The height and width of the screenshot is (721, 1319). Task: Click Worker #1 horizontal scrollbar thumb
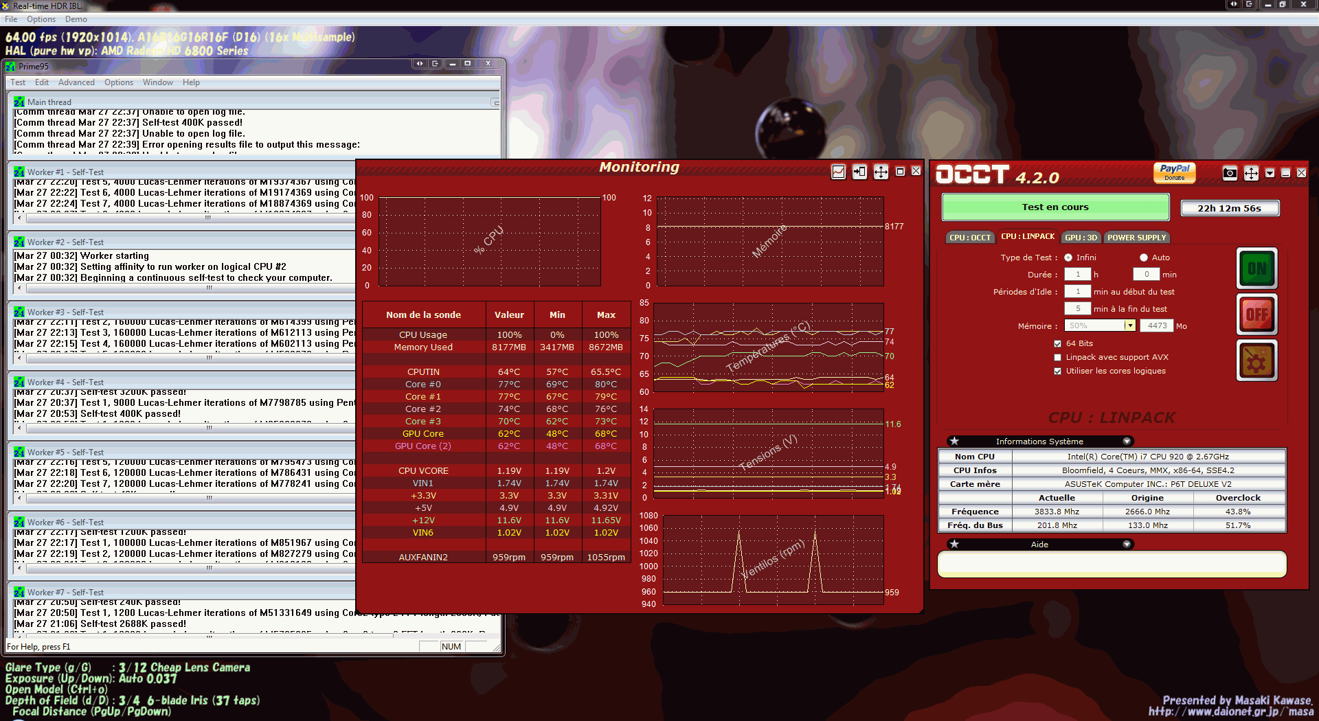tap(207, 218)
